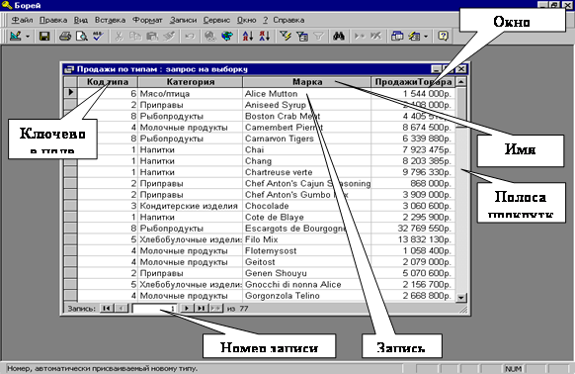Screen dimensions: 575x374
Task: Go to first record navigation button
Action: click(107, 309)
